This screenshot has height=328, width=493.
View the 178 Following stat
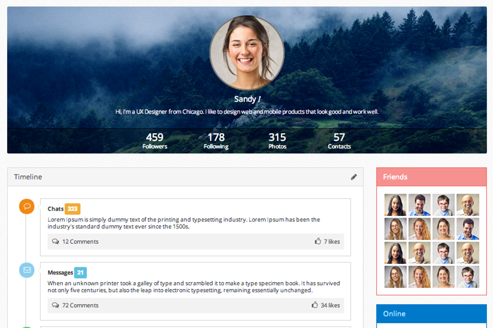216,141
